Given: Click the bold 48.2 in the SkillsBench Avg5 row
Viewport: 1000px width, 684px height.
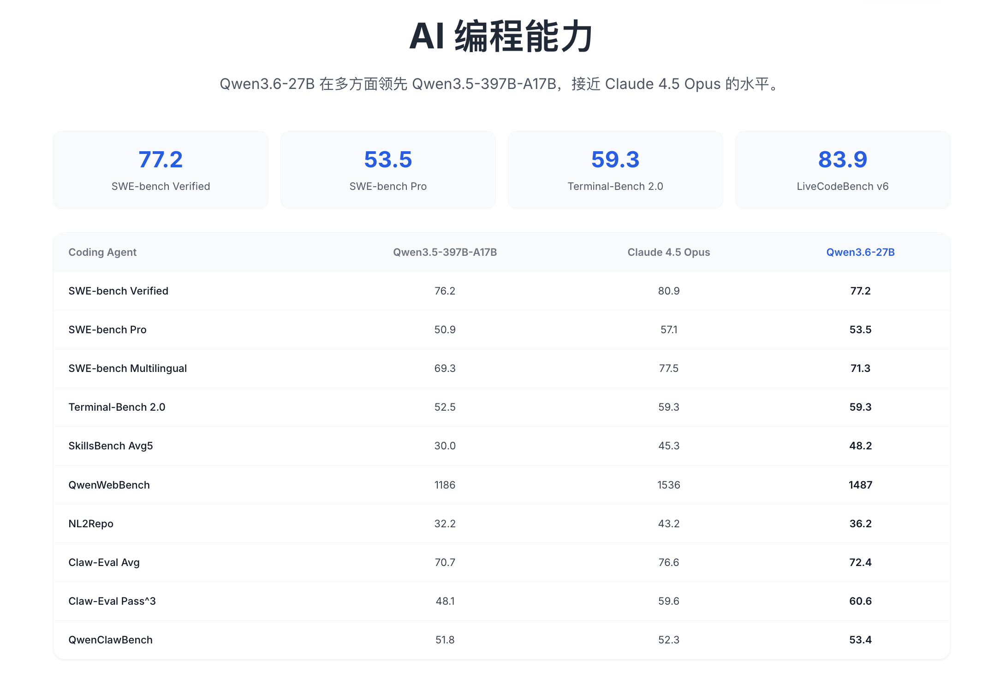Looking at the screenshot, I should [x=860, y=446].
